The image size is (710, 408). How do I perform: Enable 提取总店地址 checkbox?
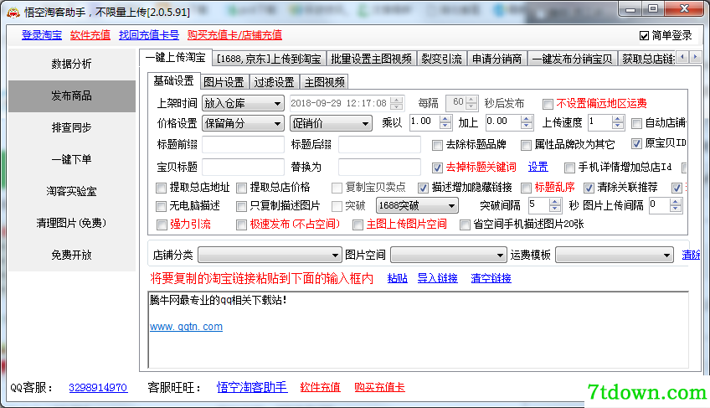(162, 188)
